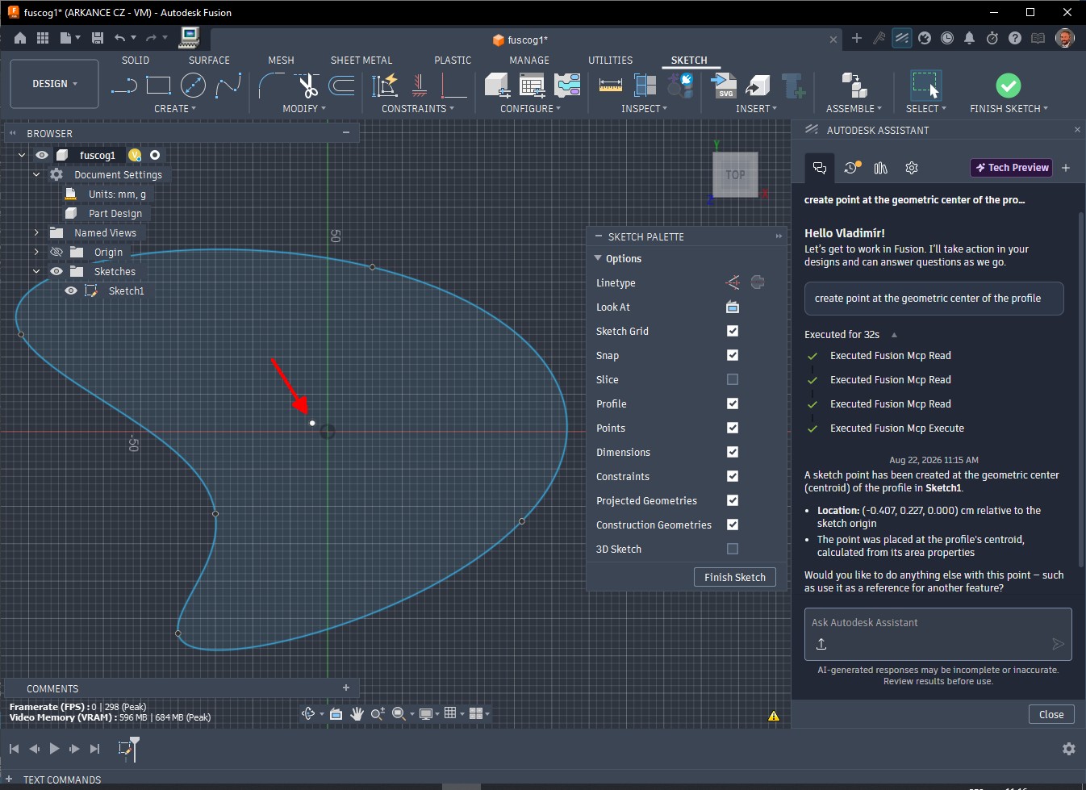
Task: Switch to the SHEET METAL tab
Action: [x=361, y=61]
